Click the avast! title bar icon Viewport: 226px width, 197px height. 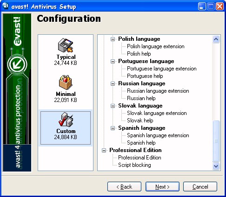coord(6,6)
